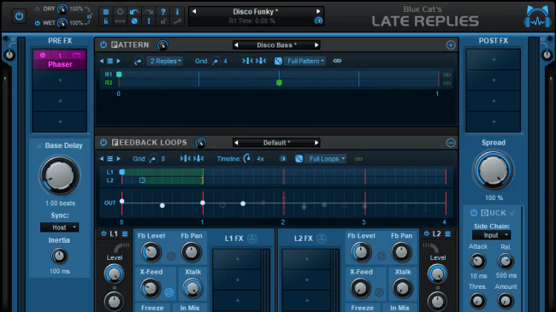
Task: Click the Blue Cat Audio logo
Action: click(x=537, y=16)
